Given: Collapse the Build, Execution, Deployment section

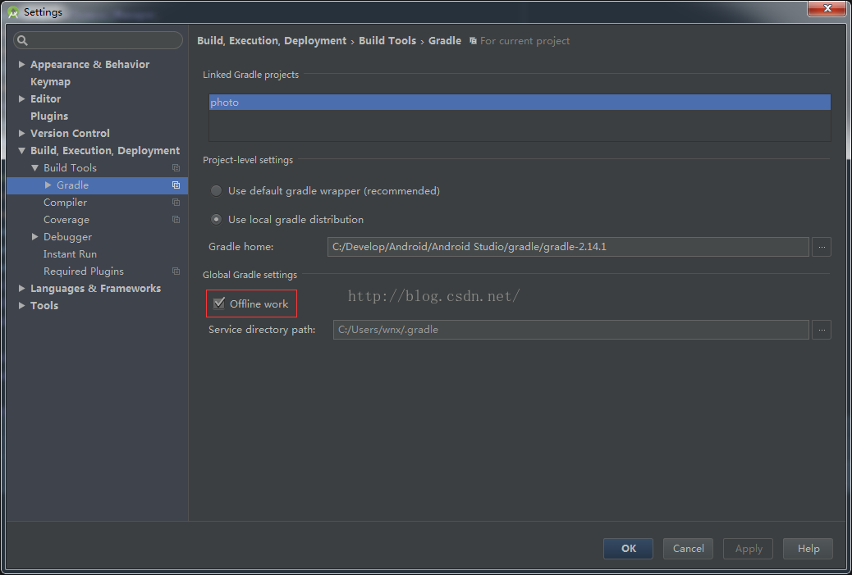Looking at the screenshot, I should tap(22, 151).
